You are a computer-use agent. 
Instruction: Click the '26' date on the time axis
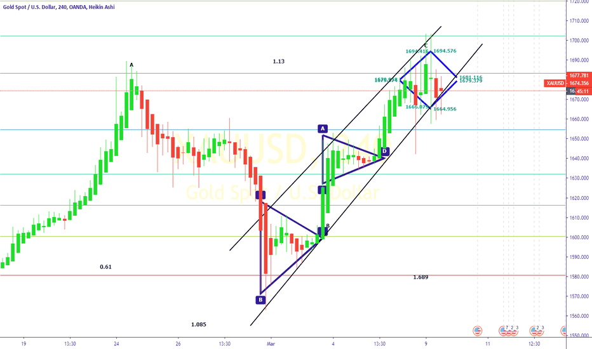(x=178, y=344)
